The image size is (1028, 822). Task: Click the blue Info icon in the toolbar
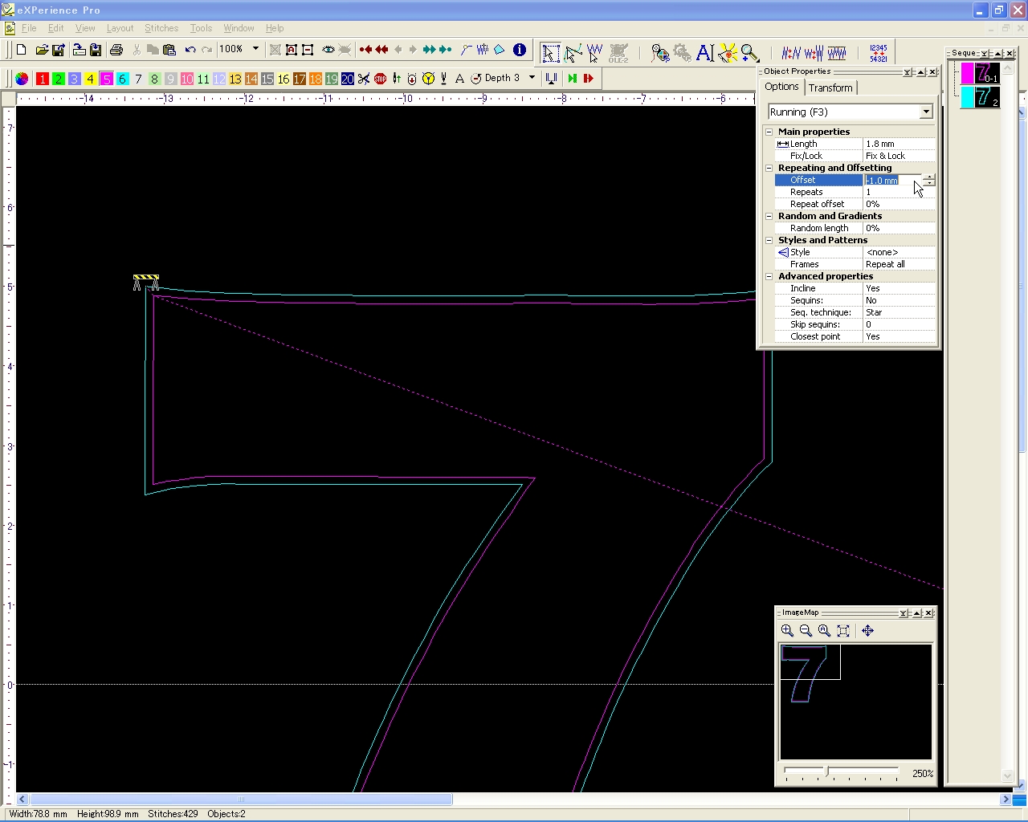tap(520, 50)
